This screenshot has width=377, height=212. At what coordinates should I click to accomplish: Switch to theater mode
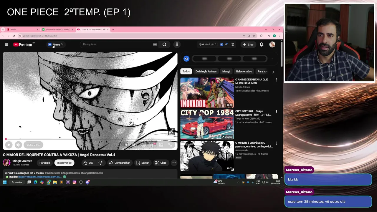coord(161,145)
